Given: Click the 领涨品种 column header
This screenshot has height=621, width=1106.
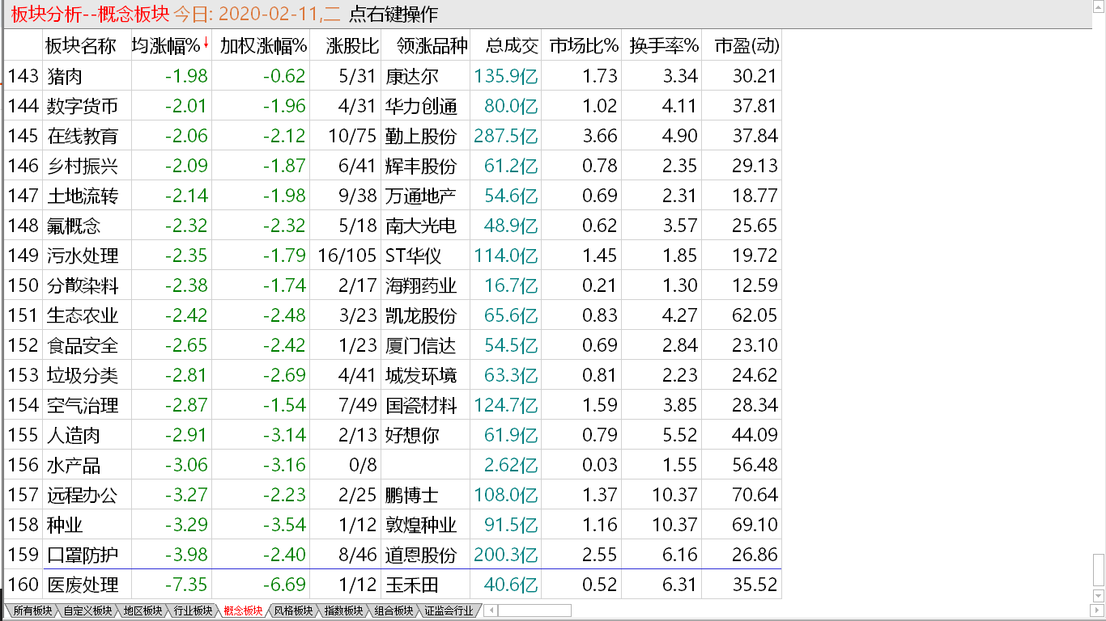Looking at the screenshot, I should point(432,46).
